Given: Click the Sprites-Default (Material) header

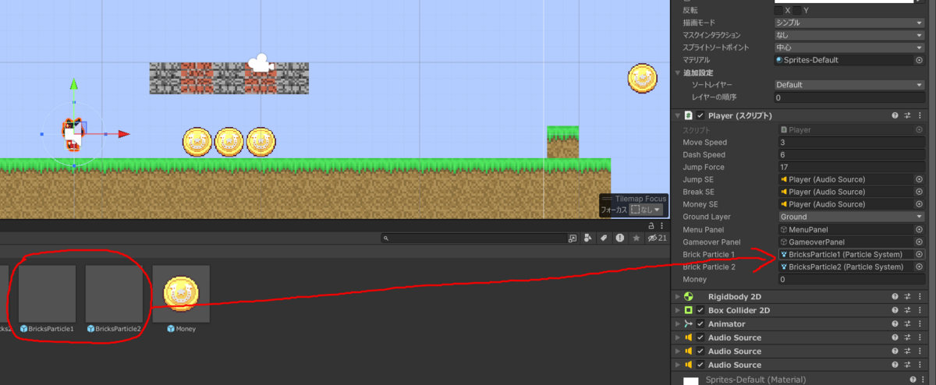Looking at the screenshot, I should point(755,380).
